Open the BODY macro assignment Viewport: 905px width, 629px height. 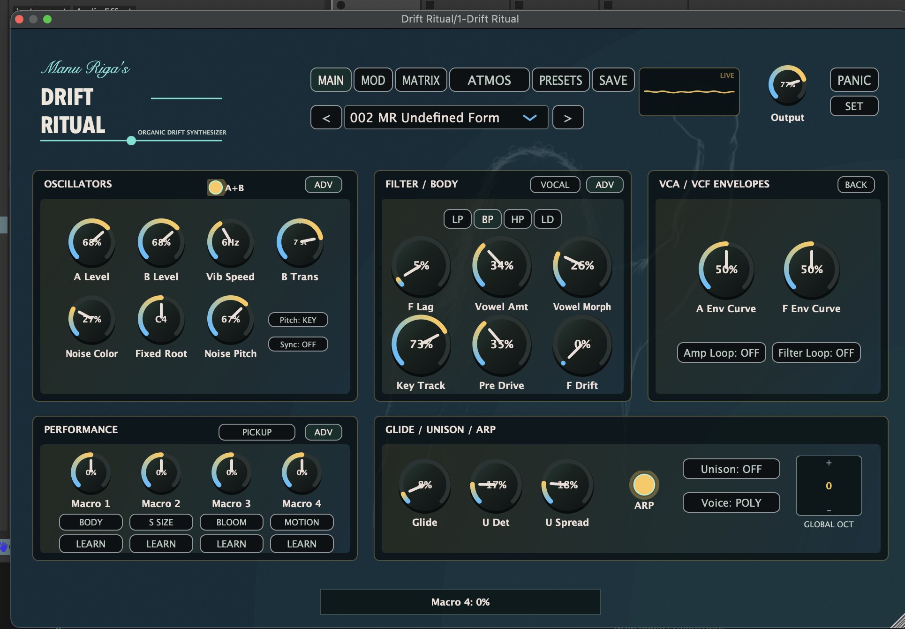coord(91,522)
